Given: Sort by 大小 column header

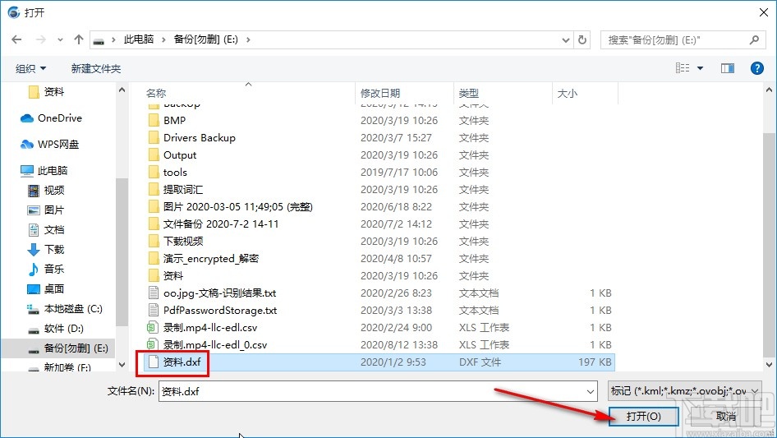Looking at the screenshot, I should (x=568, y=93).
